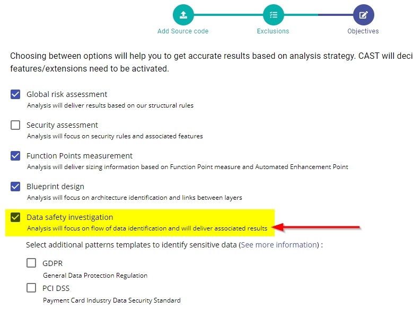Screen dimensions: 413x319
Task: Select the Objectives step label
Action: 363,31
